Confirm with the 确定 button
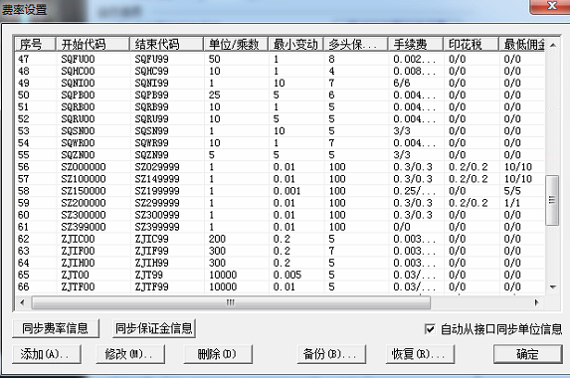Image resolution: width=570 pixels, height=378 pixels. [528, 354]
